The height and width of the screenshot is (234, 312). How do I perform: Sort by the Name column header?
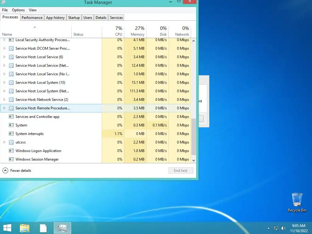coord(36,31)
